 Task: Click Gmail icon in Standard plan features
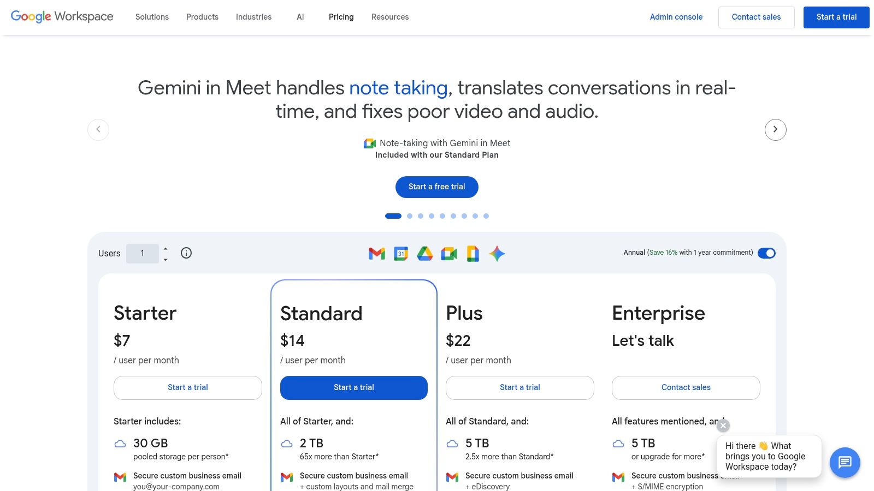[x=287, y=477]
